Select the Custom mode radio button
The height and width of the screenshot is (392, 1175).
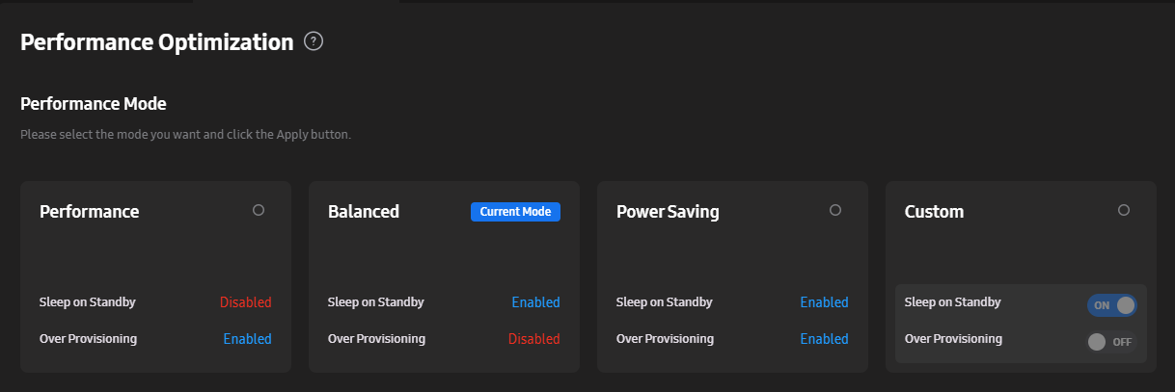[x=1124, y=210]
